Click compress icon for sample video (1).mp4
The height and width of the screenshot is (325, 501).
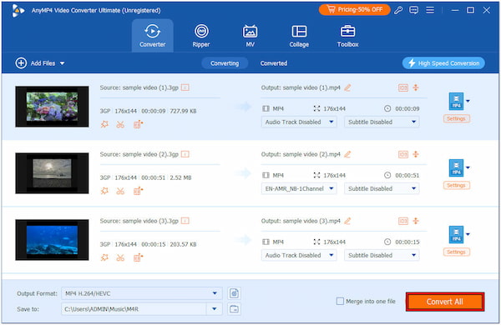coord(416,87)
